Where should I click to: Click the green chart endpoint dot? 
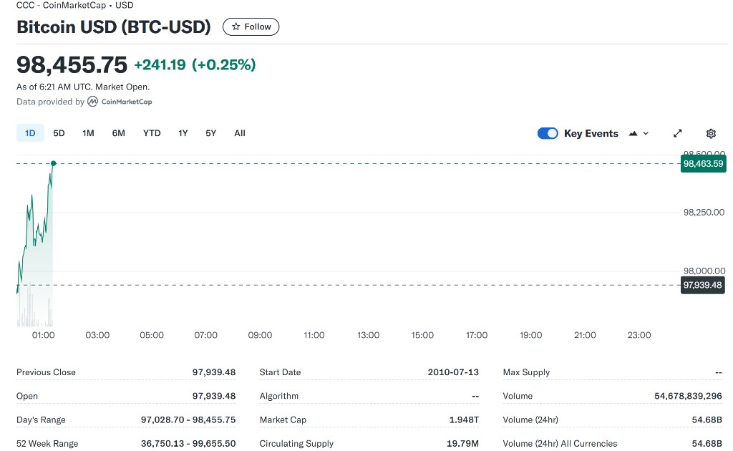coord(53,164)
